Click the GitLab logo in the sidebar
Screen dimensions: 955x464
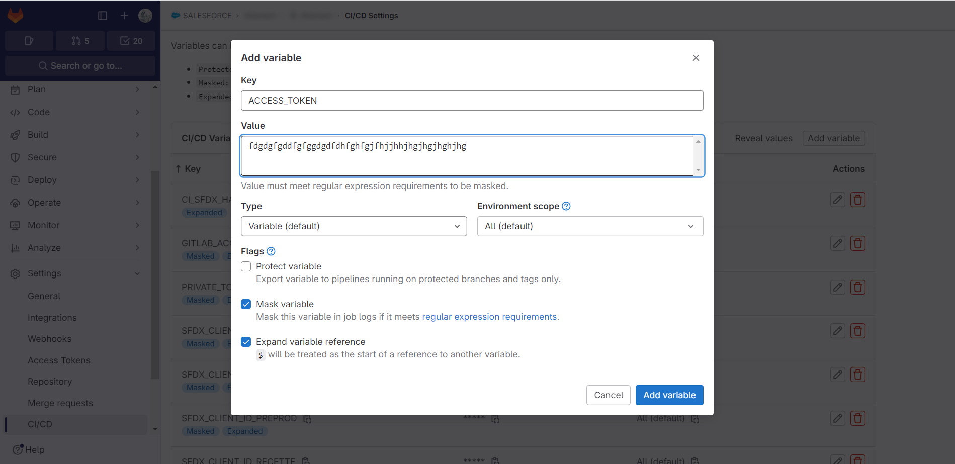[16, 15]
